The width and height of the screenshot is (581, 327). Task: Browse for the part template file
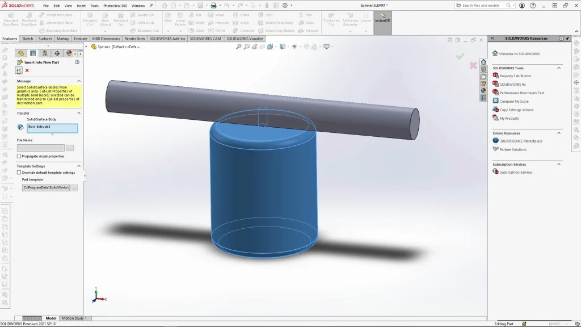pyautogui.click(x=74, y=187)
